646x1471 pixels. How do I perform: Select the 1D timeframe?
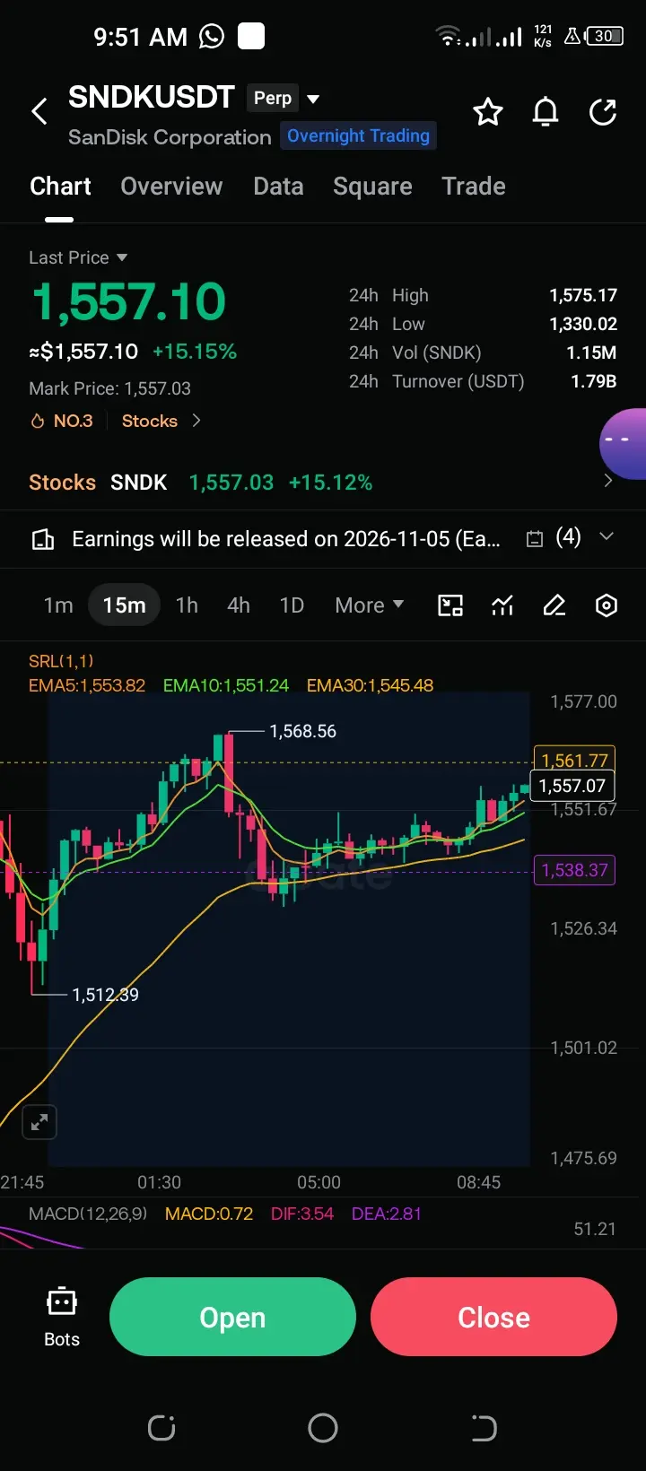(292, 605)
